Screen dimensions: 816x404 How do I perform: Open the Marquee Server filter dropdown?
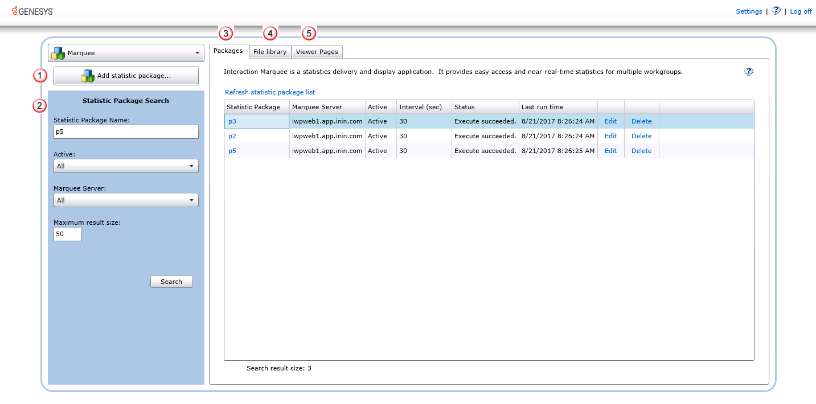coord(126,200)
